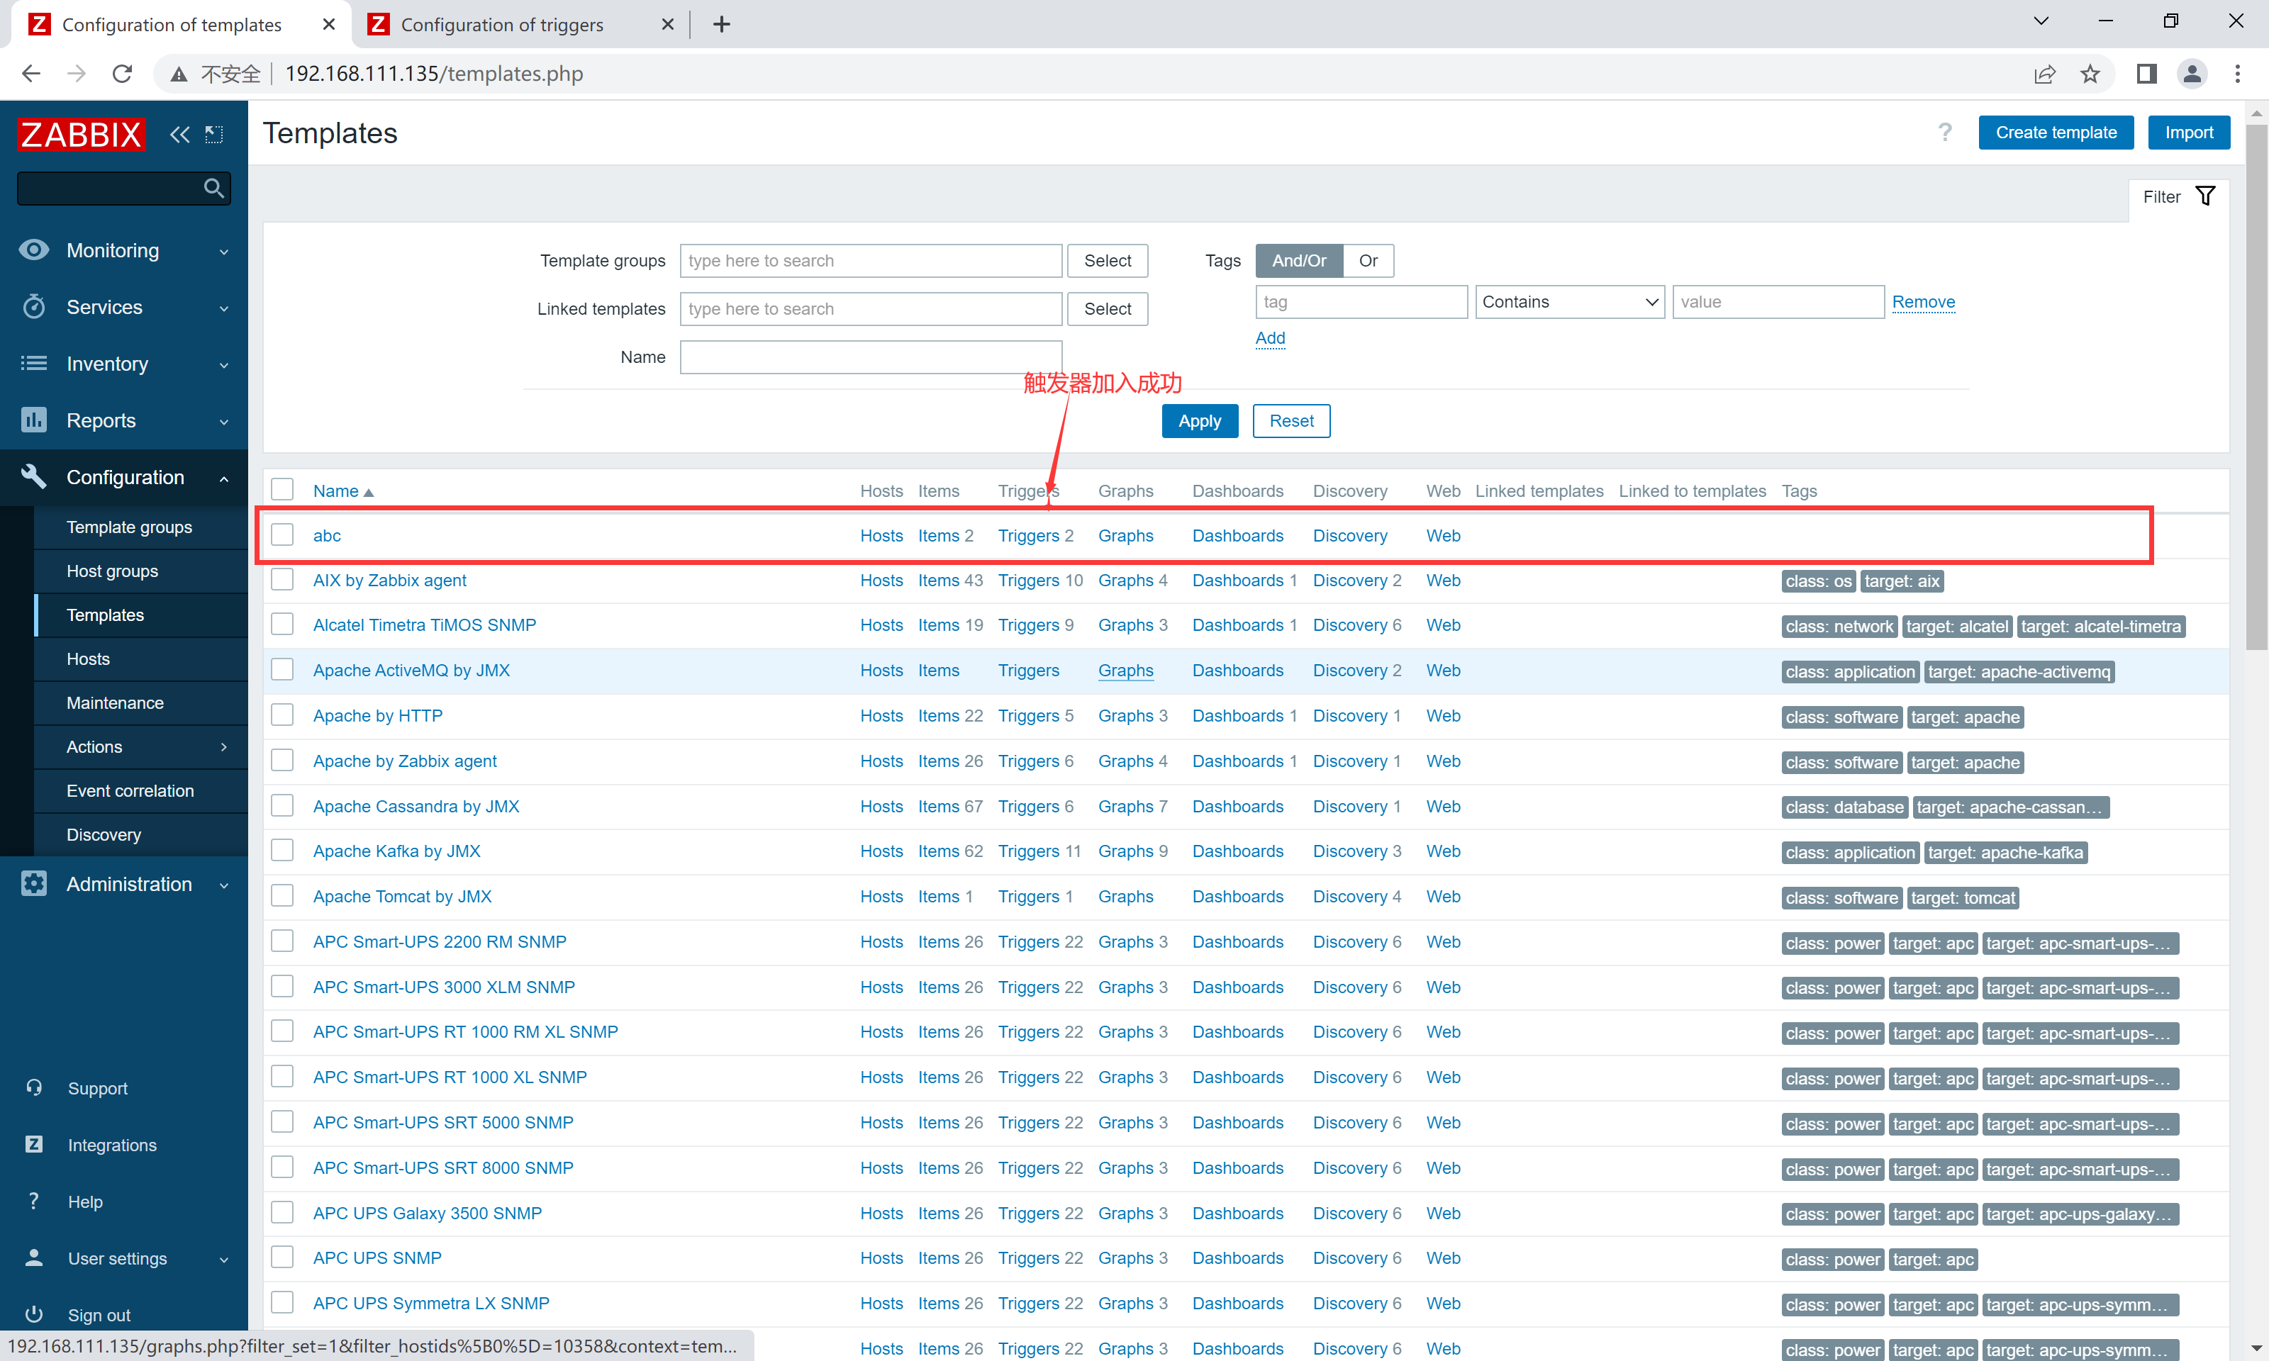Check the box for APC UPS SNMP
This screenshot has width=2269, height=1361.
coord(282,1257)
